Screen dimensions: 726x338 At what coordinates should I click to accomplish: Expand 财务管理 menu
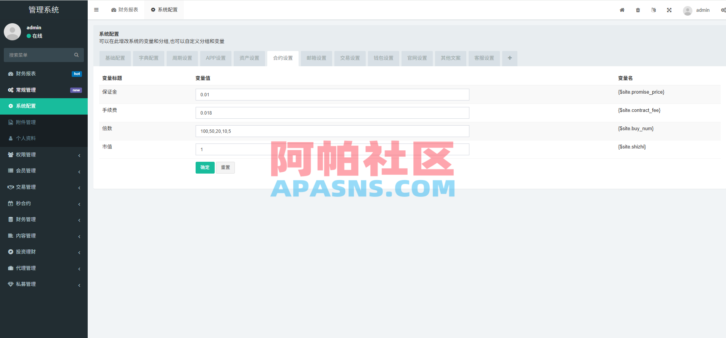pos(44,219)
